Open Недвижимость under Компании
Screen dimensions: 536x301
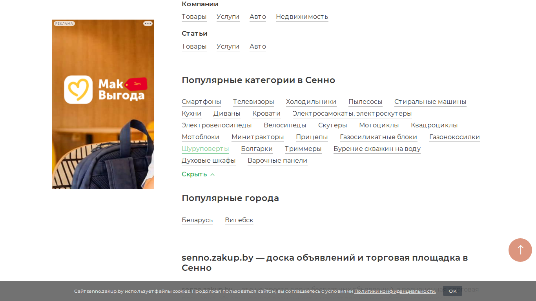[302, 17]
